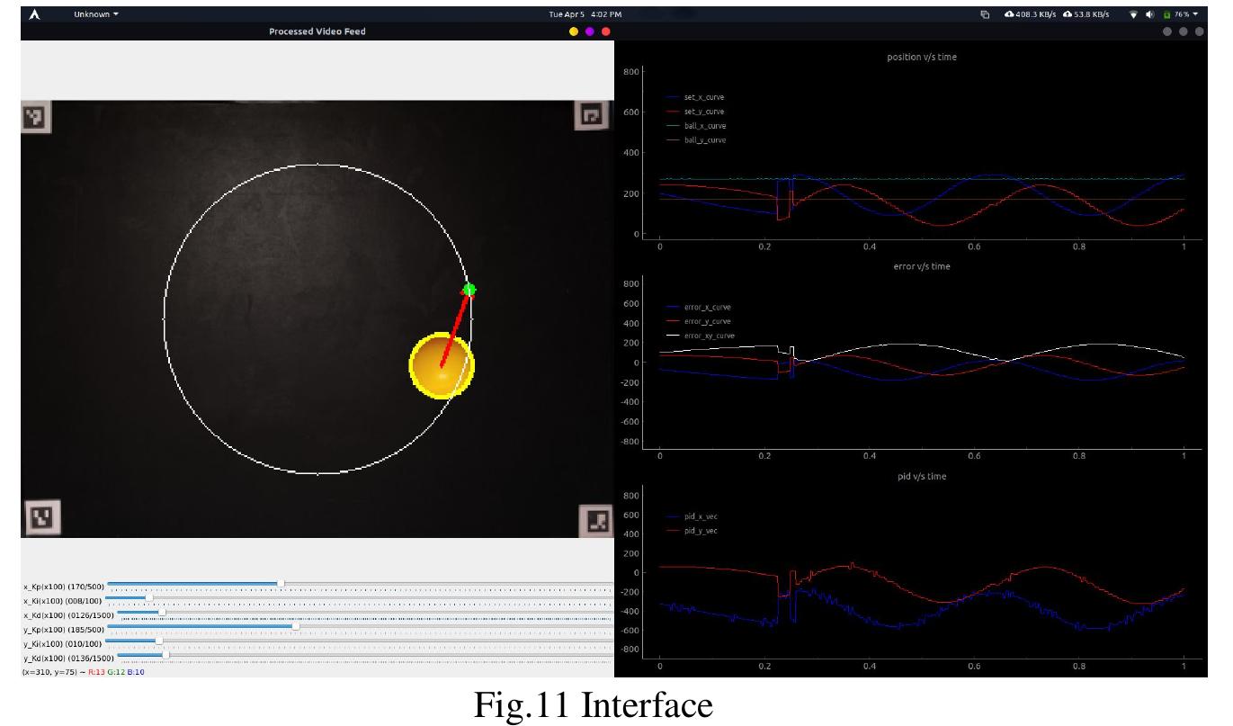The height and width of the screenshot is (726, 1233).
Task: Click the yellow dot window button
Action: (x=573, y=31)
